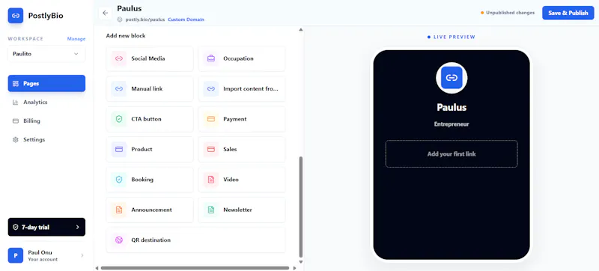599x271 pixels.
Task: Click the Billing card icon
Action: 16,121
